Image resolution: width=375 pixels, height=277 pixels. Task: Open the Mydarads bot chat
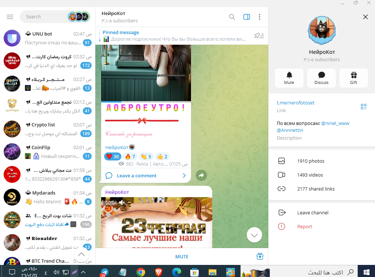pos(48,197)
